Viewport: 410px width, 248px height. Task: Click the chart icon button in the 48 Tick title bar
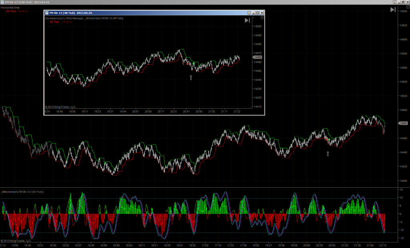tap(249, 13)
